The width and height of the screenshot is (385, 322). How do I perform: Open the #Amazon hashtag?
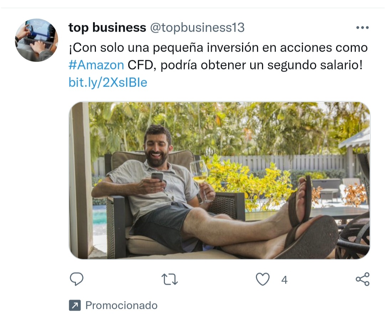click(x=96, y=65)
